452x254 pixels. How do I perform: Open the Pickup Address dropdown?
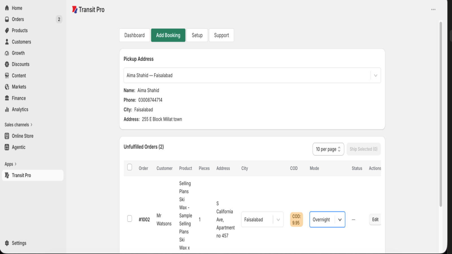pos(252,75)
